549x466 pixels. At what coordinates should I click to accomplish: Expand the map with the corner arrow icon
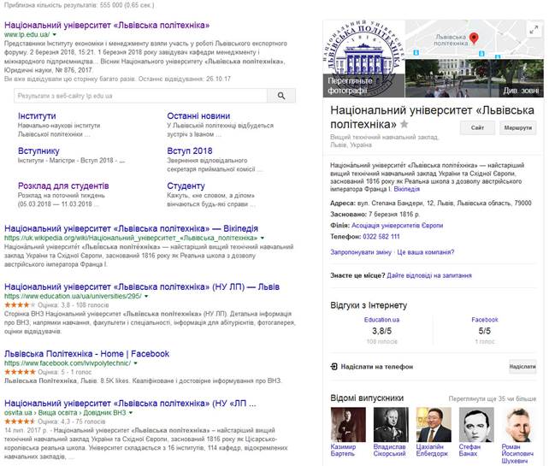[534, 30]
